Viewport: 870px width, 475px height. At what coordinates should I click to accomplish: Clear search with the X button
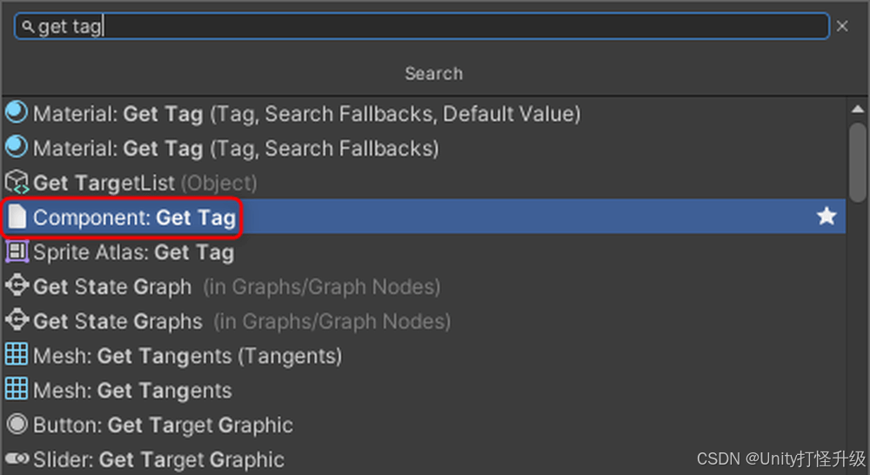842,26
